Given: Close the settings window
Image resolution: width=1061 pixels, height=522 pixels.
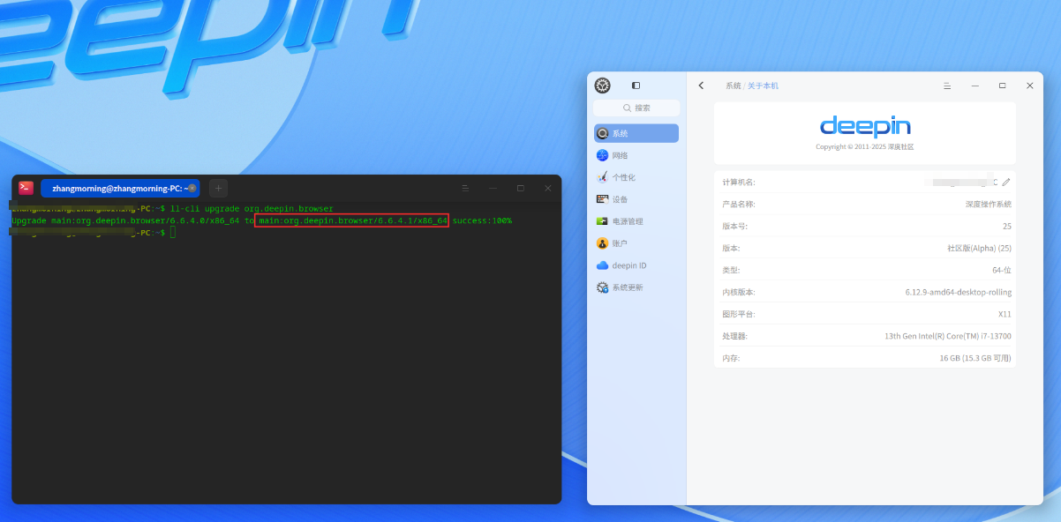Looking at the screenshot, I should (1029, 86).
